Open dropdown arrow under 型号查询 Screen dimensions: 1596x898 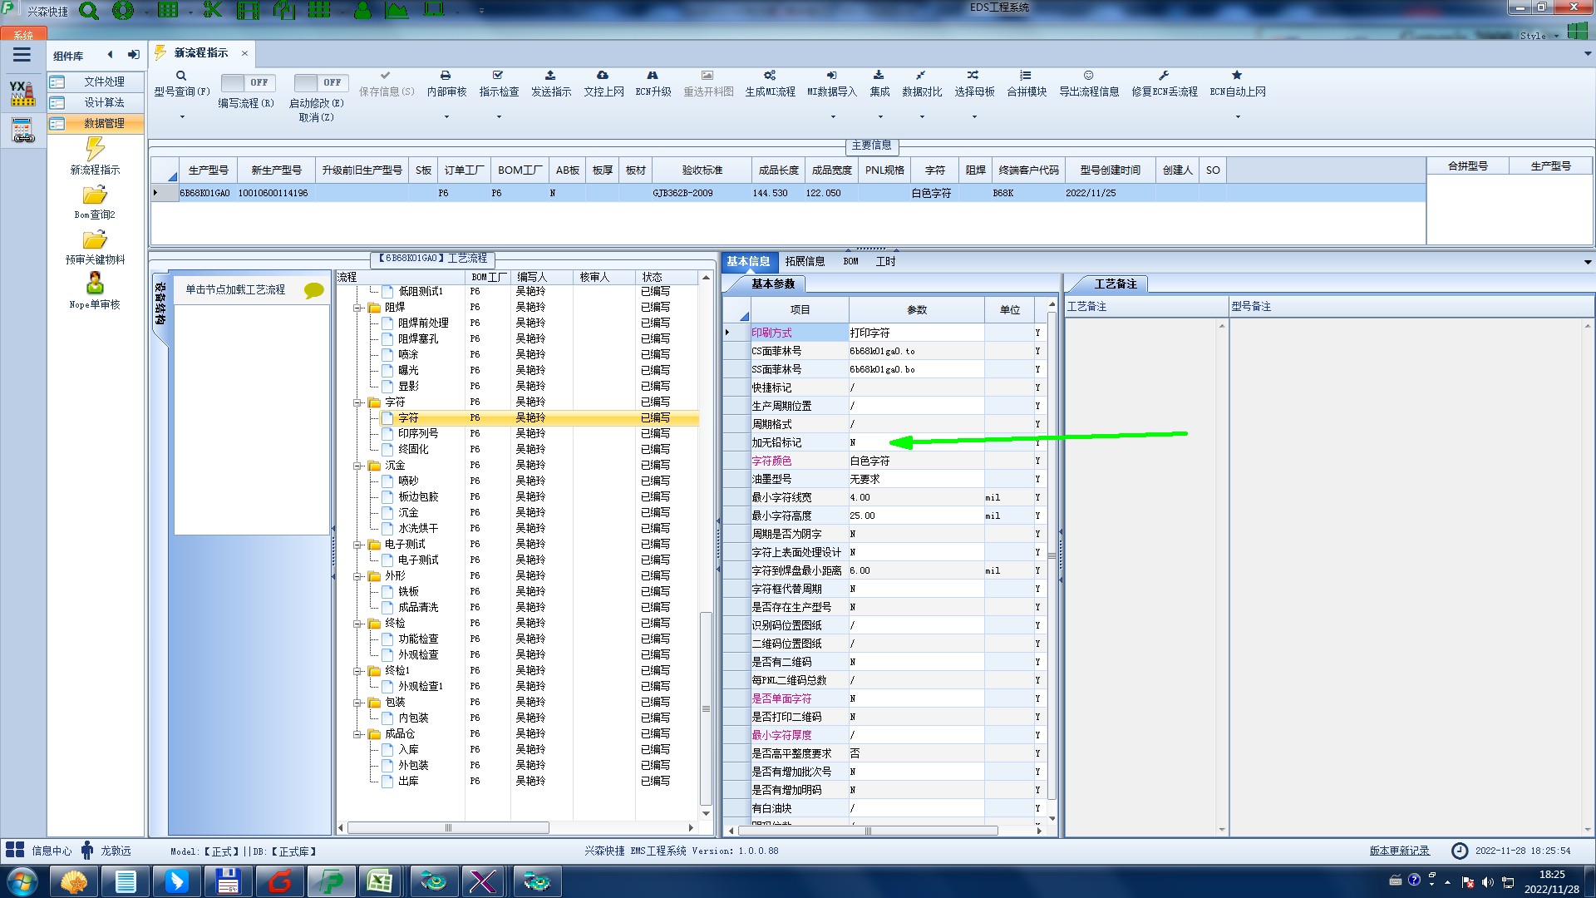coord(182,117)
